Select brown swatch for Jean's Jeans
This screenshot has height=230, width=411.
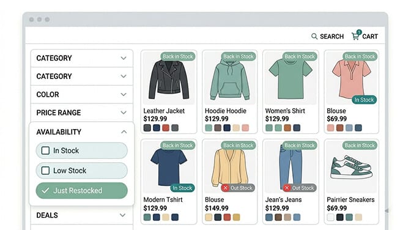[x=278, y=217]
